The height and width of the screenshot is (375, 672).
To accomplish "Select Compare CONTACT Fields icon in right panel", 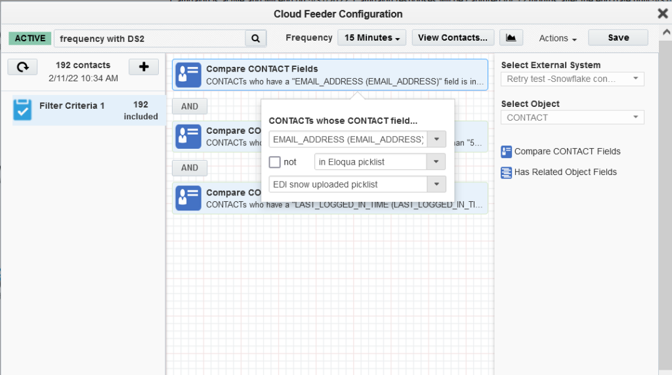I will (506, 151).
